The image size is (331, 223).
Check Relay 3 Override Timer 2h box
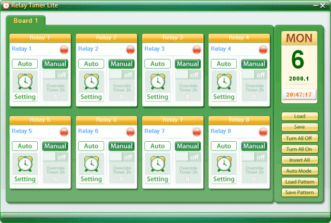(188, 97)
